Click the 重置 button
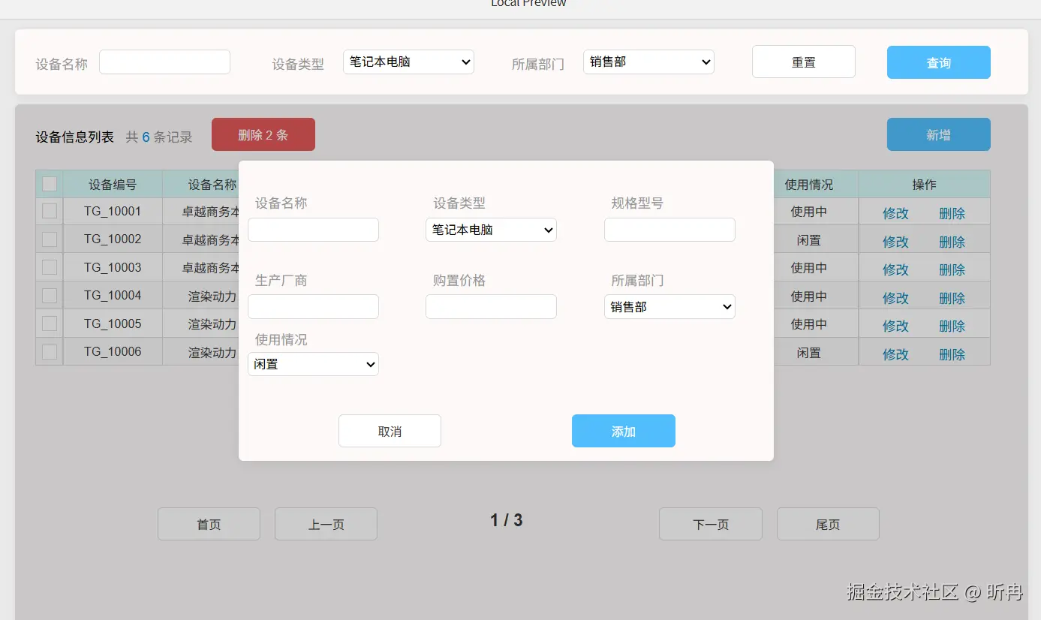This screenshot has height=620, width=1041. (x=804, y=62)
